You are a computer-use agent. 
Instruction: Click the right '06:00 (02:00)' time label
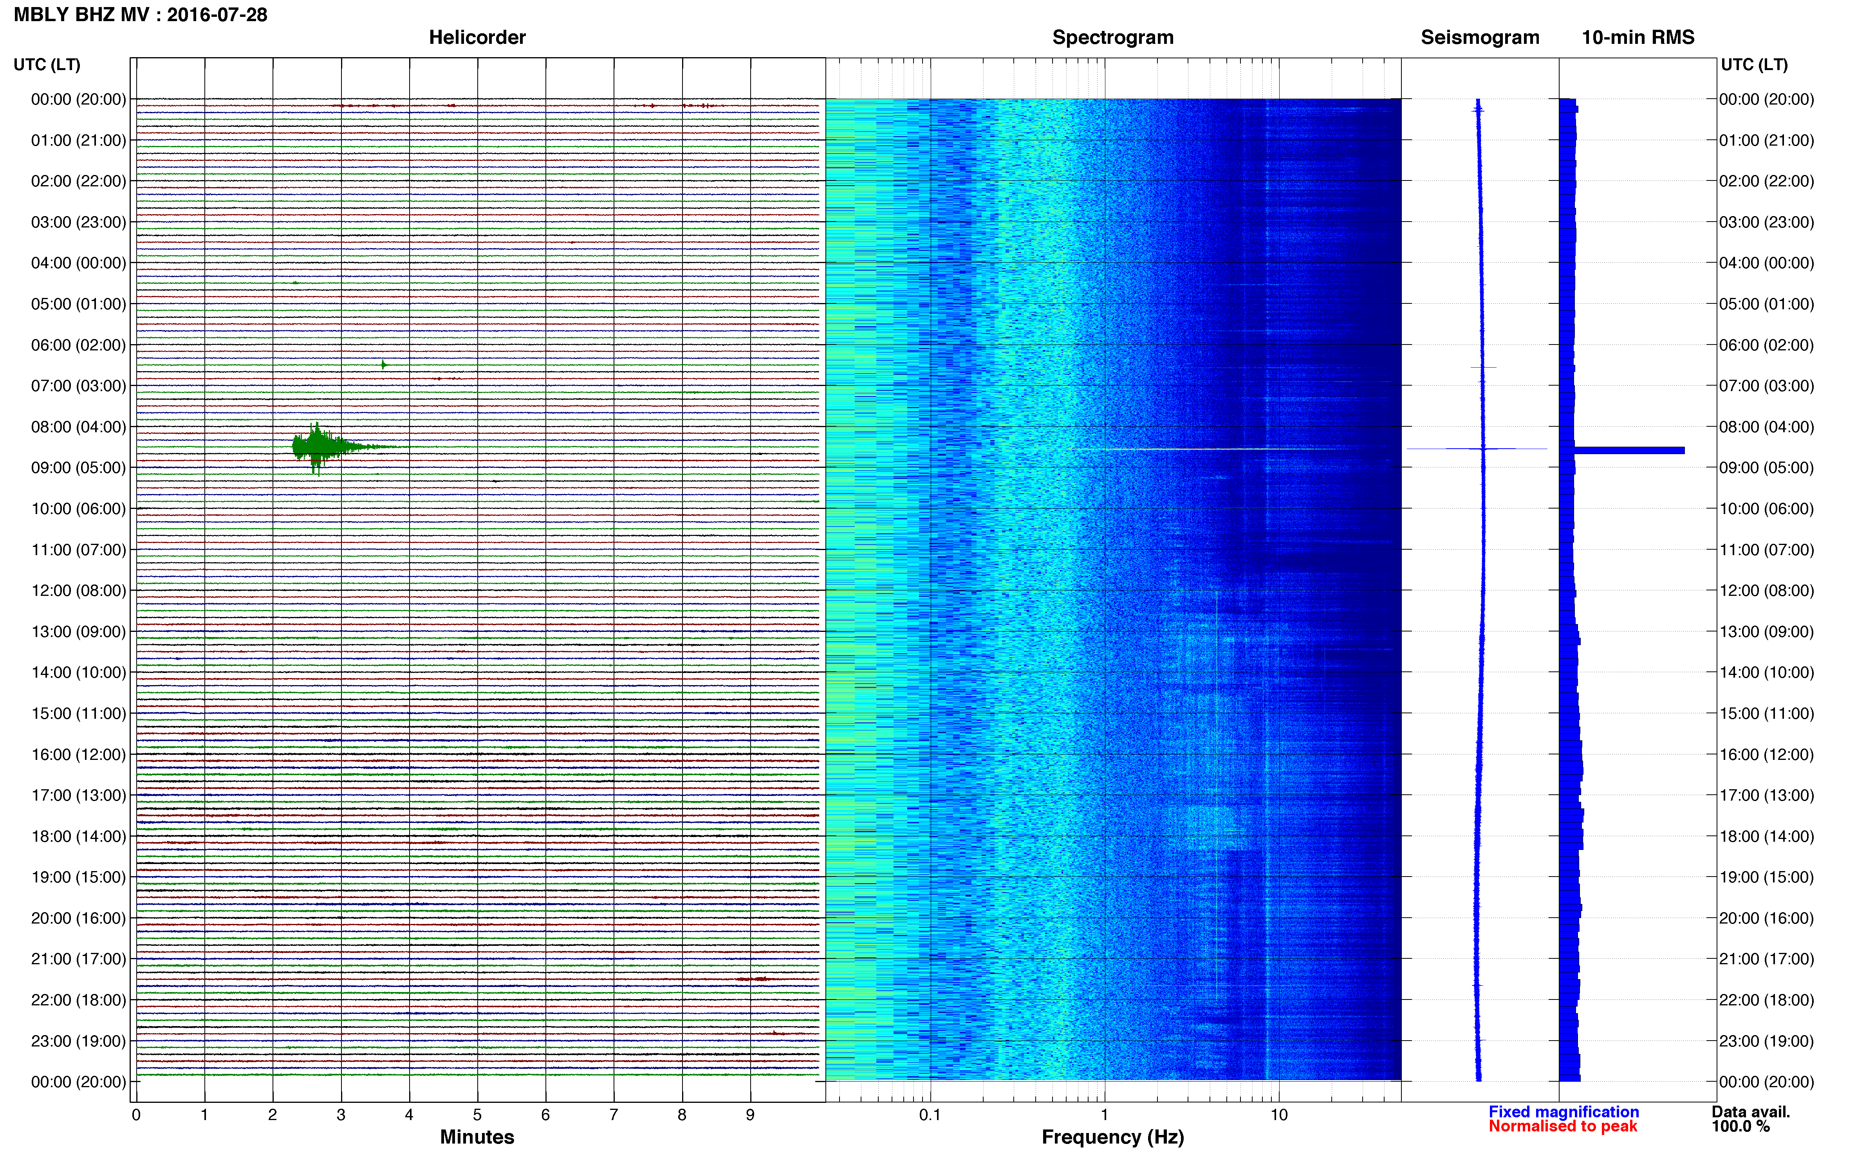tap(1766, 345)
